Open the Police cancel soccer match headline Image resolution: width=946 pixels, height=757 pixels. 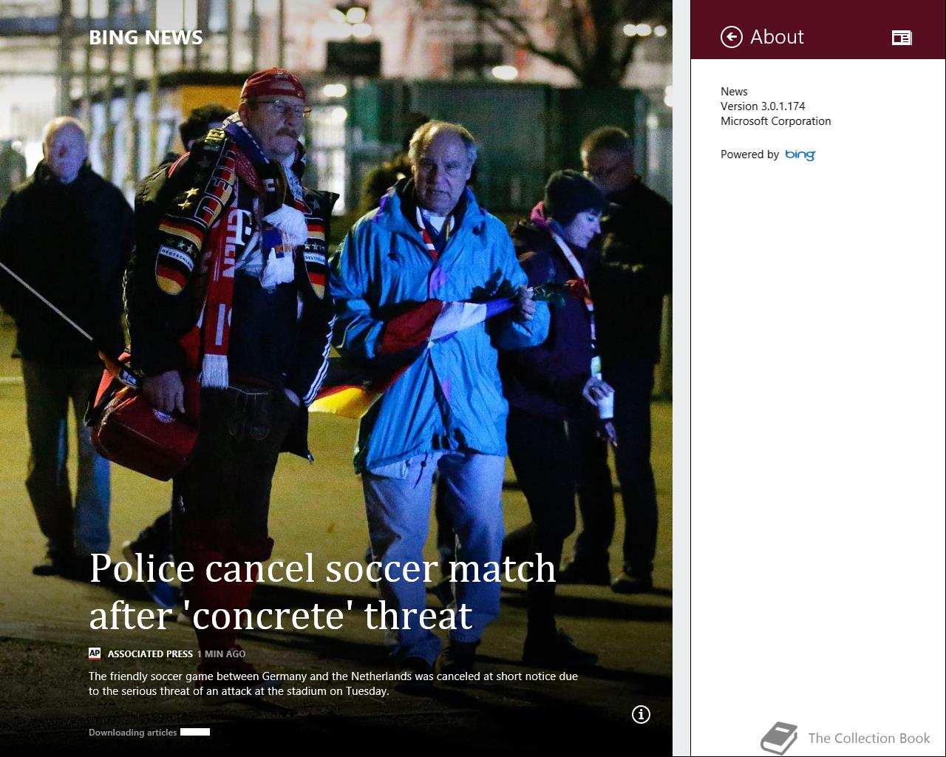[322, 591]
